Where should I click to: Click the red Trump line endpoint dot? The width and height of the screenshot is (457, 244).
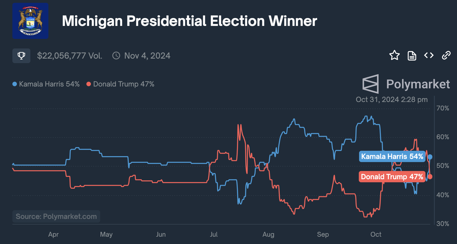(x=430, y=177)
